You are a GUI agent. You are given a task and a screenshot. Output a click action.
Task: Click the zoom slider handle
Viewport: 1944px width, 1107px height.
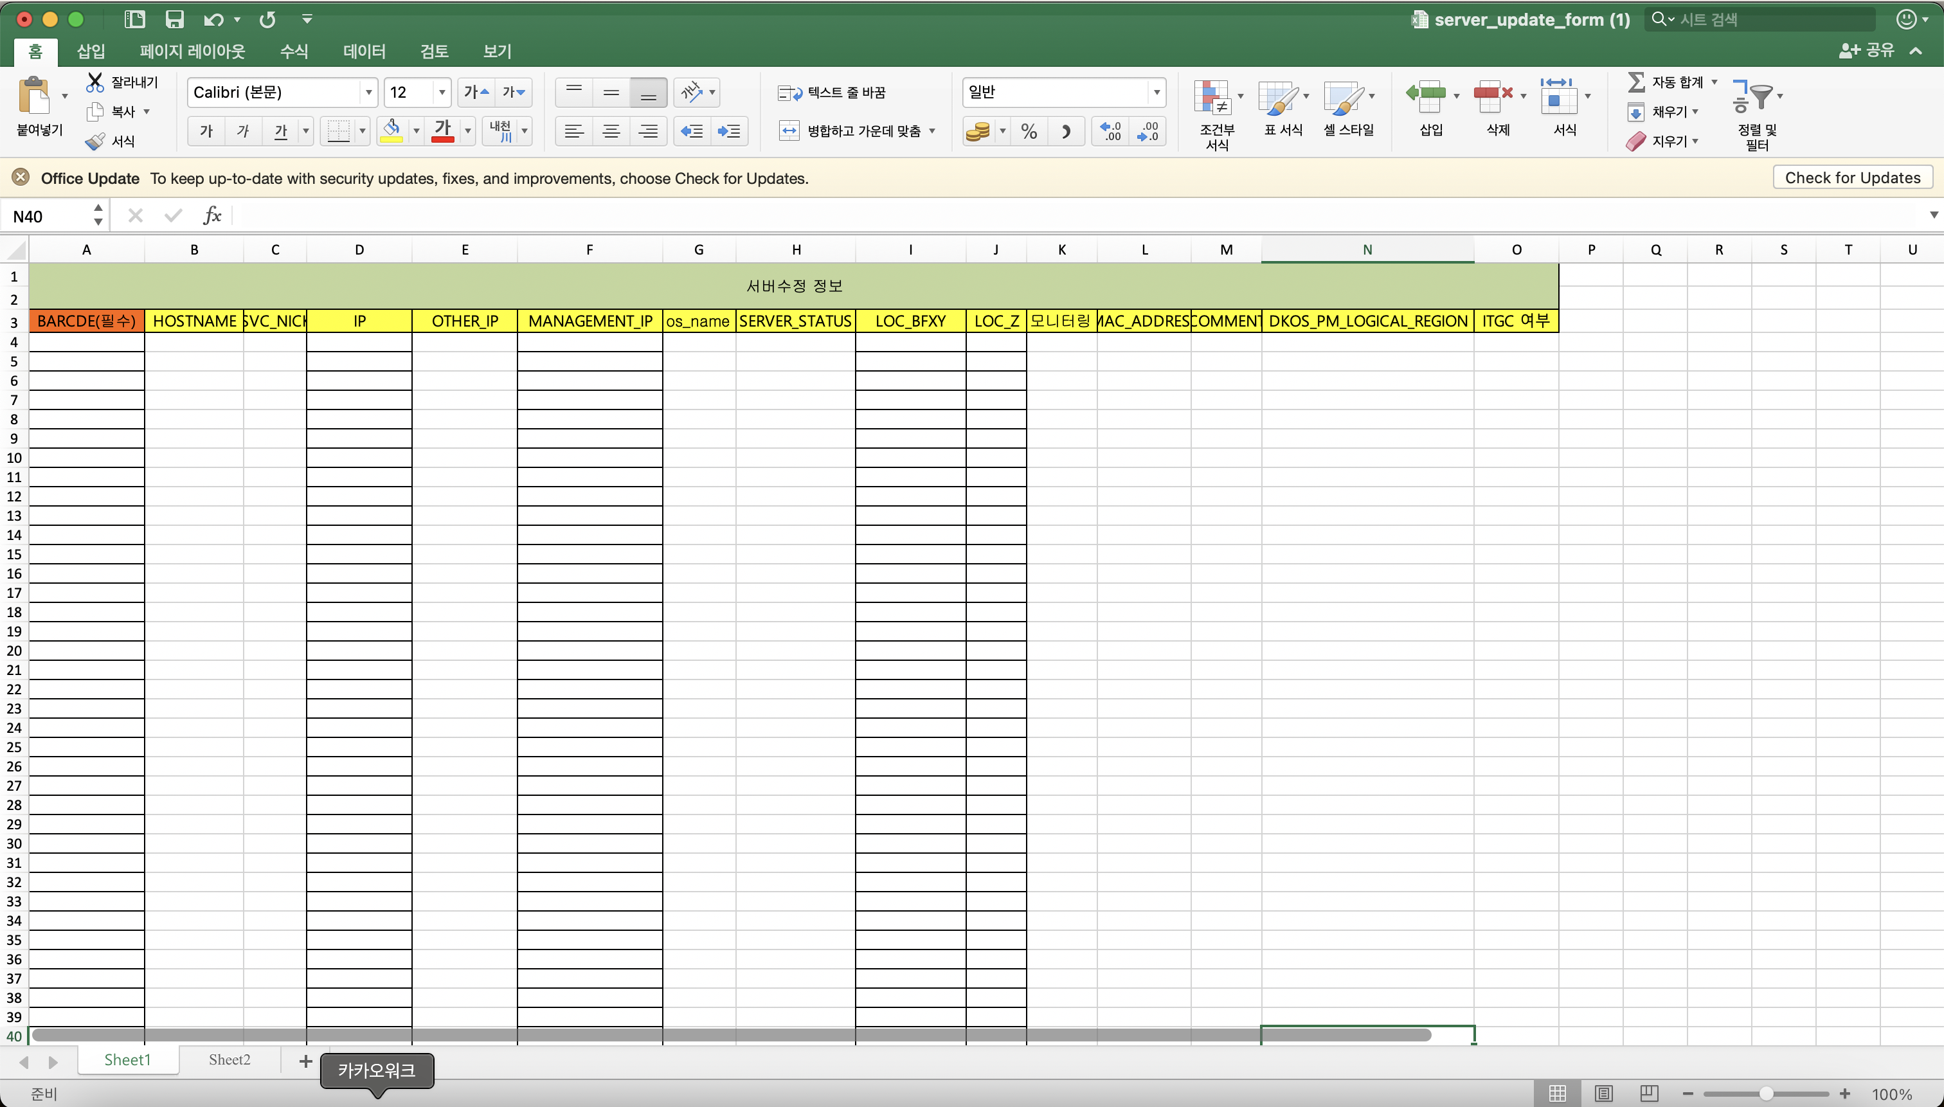click(x=1766, y=1093)
